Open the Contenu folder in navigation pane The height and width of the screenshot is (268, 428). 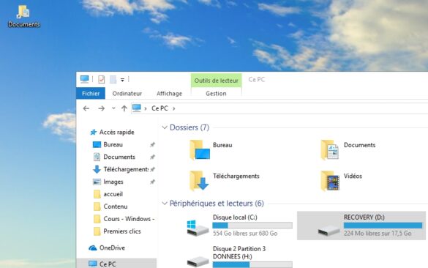116,206
